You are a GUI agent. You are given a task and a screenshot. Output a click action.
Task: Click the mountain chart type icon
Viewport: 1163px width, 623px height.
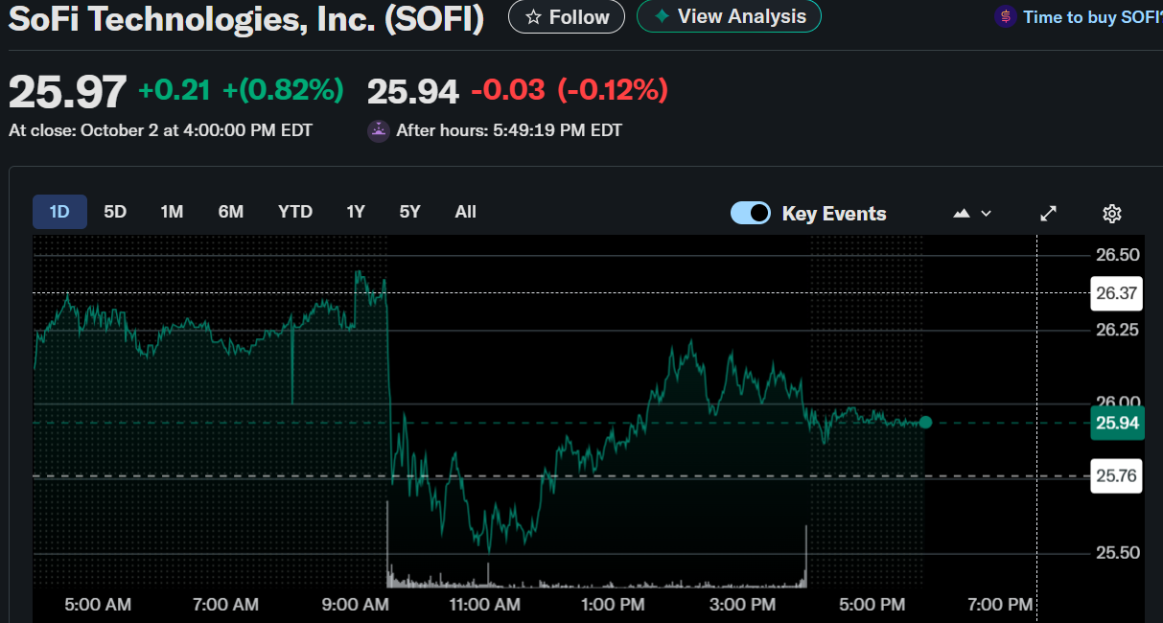pos(962,214)
